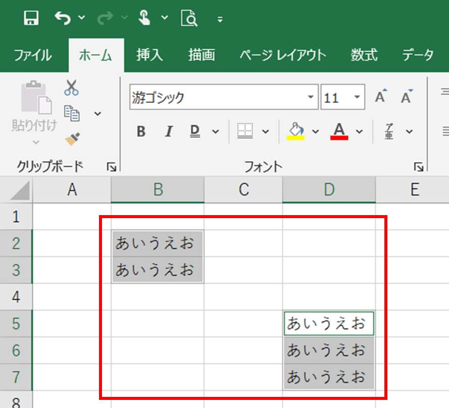This screenshot has width=449, height=408.
Task: Click the Cut scissors icon
Action: (71, 88)
